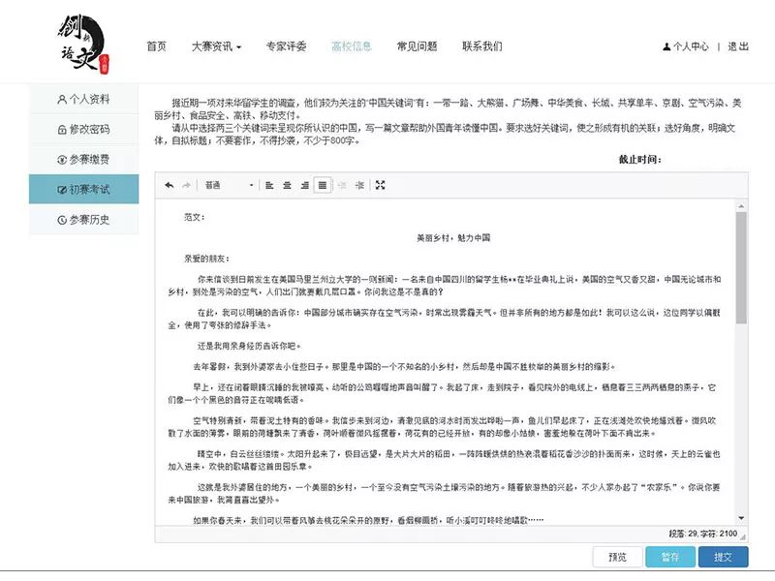Select 初赛考试 in the sidebar
This screenshot has width=775, height=581.
(x=83, y=189)
